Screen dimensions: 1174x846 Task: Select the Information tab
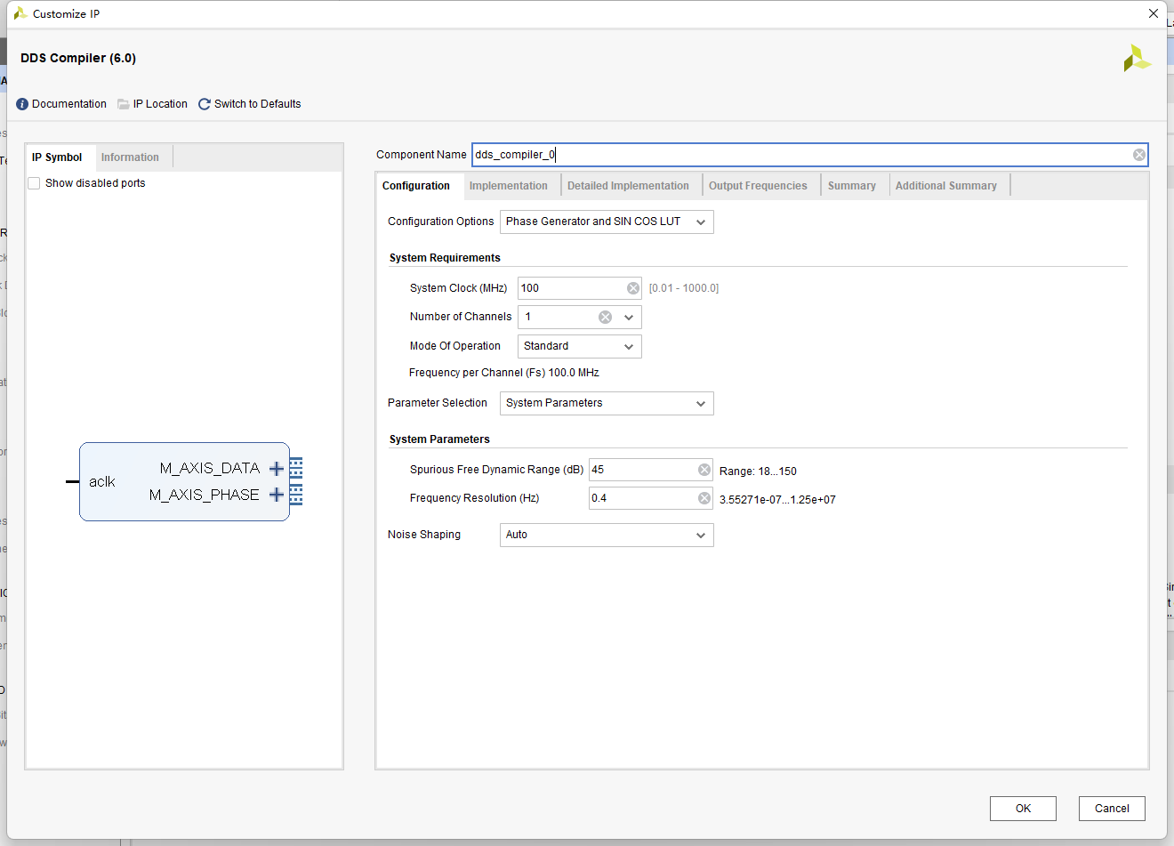click(130, 157)
